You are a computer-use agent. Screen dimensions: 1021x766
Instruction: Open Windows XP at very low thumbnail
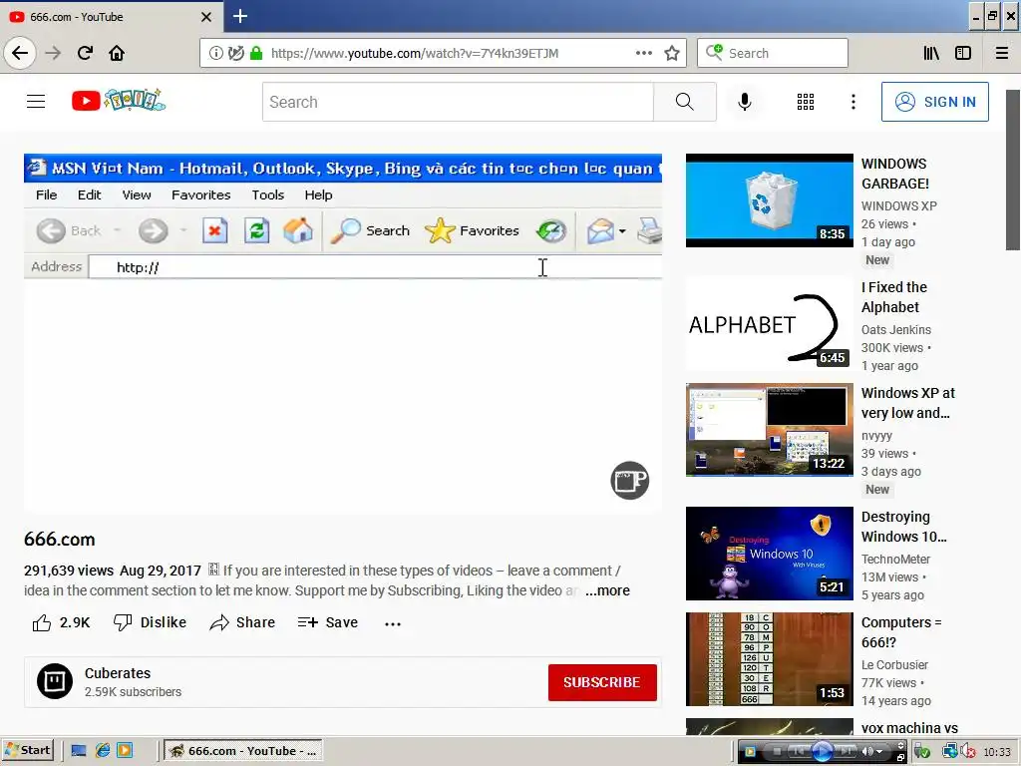(769, 430)
